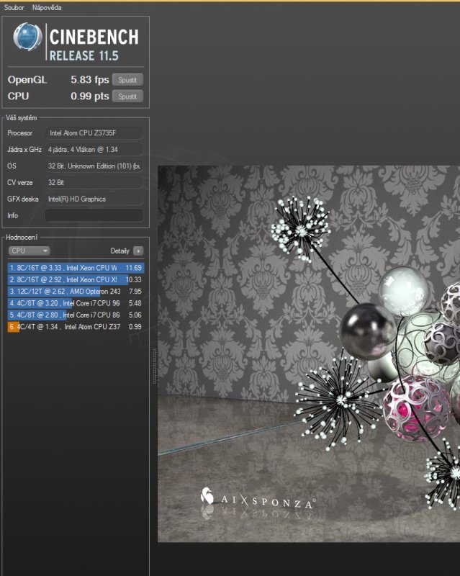
Task: Click the Procesor field showing Intel Atom
Action: pyautogui.click(x=94, y=133)
